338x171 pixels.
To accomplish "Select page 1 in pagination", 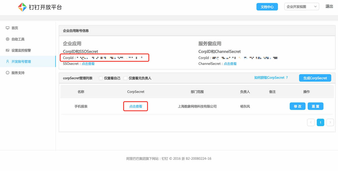I will (321, 123).
